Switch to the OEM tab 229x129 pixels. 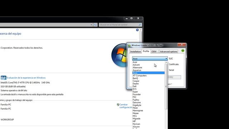[154, 52]
